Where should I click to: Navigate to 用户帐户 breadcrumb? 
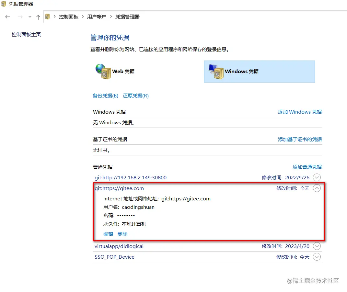coord(97,17)
